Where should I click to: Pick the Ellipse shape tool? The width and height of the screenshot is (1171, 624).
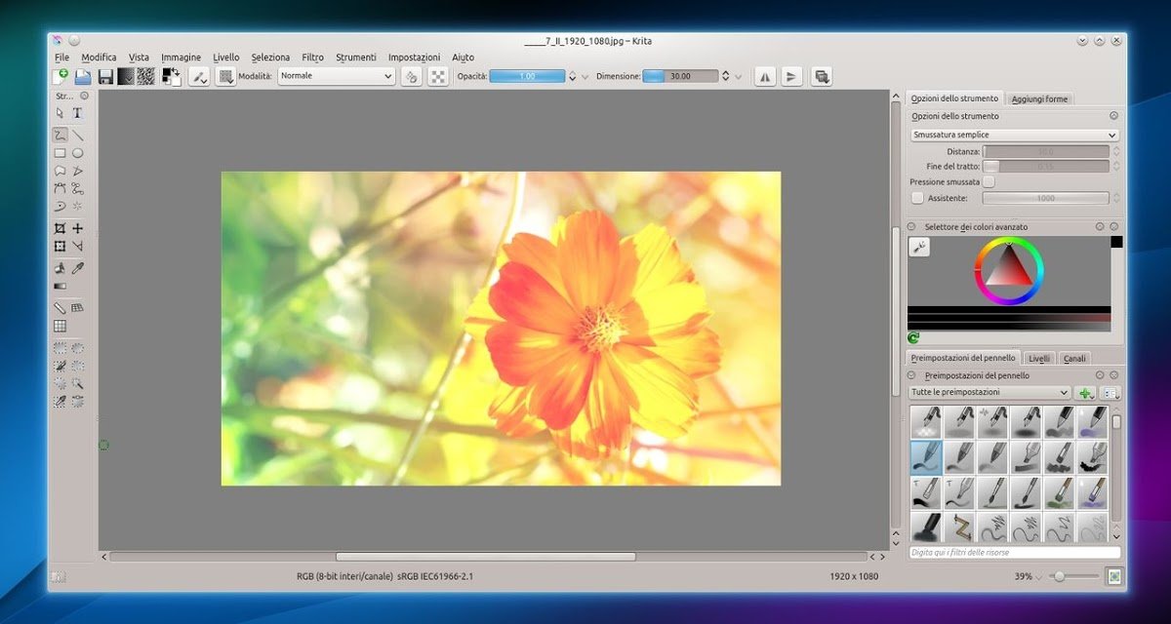coord(77,153)
